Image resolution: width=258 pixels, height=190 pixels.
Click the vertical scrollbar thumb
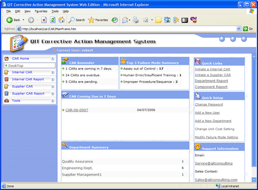coord(254,112)
